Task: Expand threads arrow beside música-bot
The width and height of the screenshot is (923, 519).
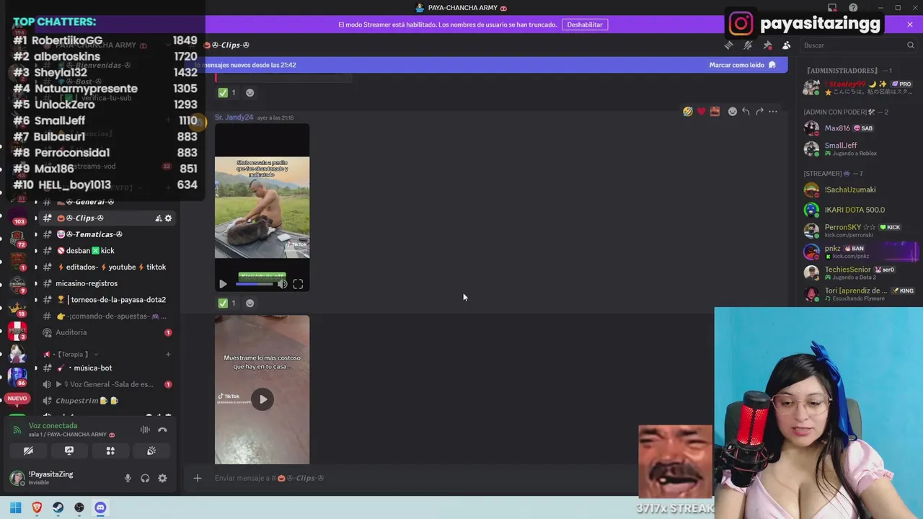Action: click(36, 368)
